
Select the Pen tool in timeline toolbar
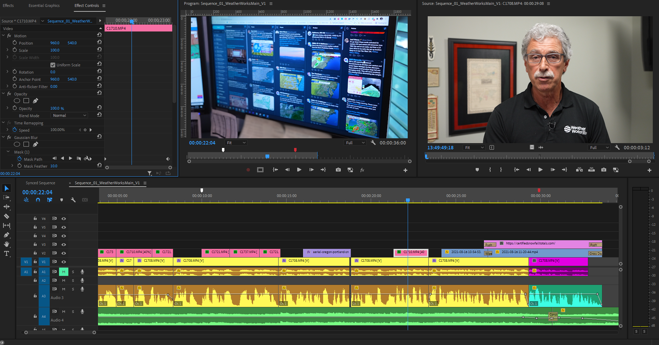[x=7, y=235]
